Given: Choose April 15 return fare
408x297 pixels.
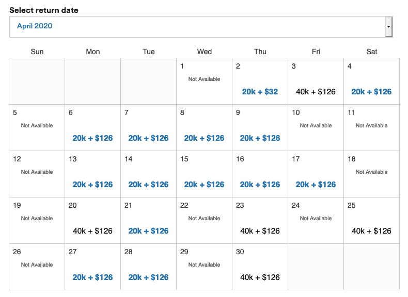Looking at the screenshot, I should coord(204,185).
